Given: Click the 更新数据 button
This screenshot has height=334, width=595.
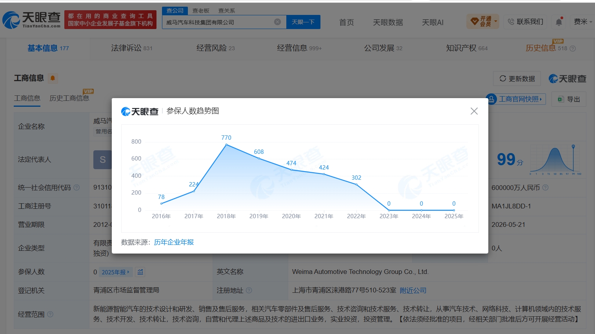Looking at the screenshot, I should (517, 79).
